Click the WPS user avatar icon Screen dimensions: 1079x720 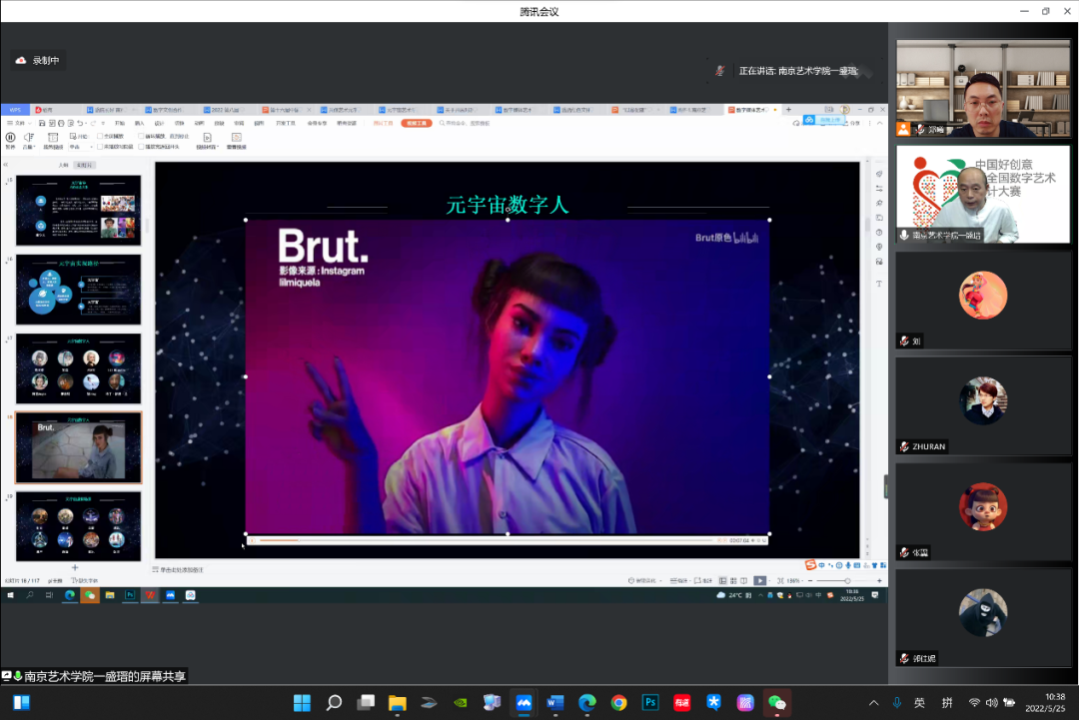click(845, 109)
